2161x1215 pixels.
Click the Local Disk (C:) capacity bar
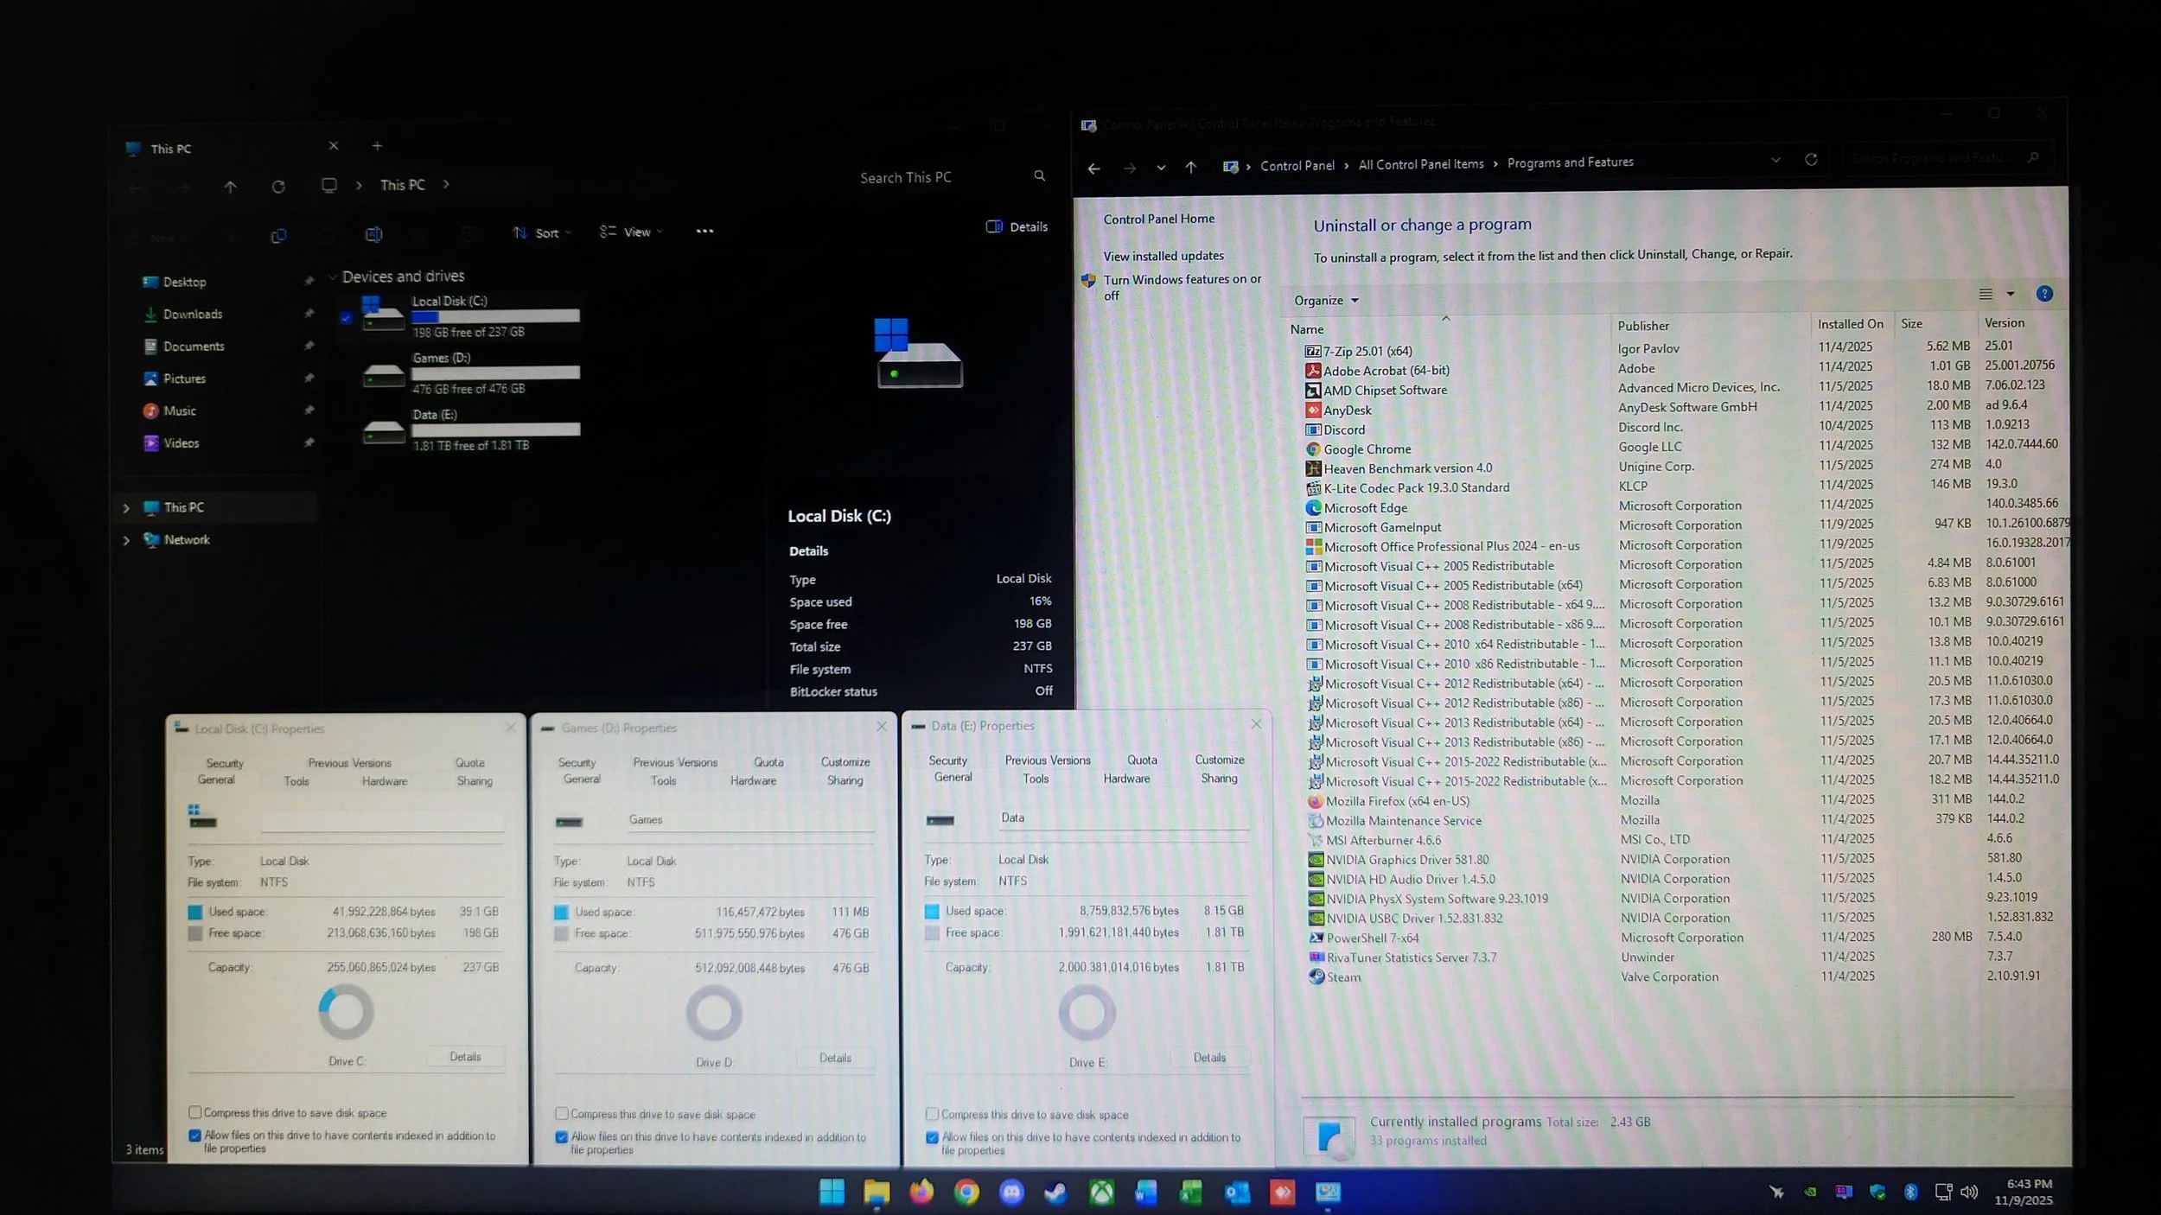[x=495, y=316]
